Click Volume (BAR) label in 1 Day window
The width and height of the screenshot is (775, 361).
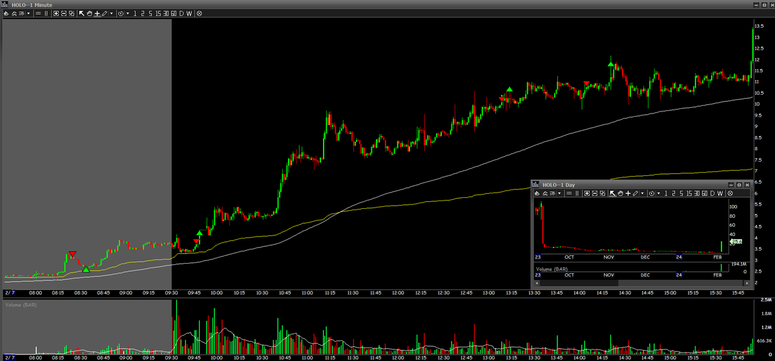552,268
